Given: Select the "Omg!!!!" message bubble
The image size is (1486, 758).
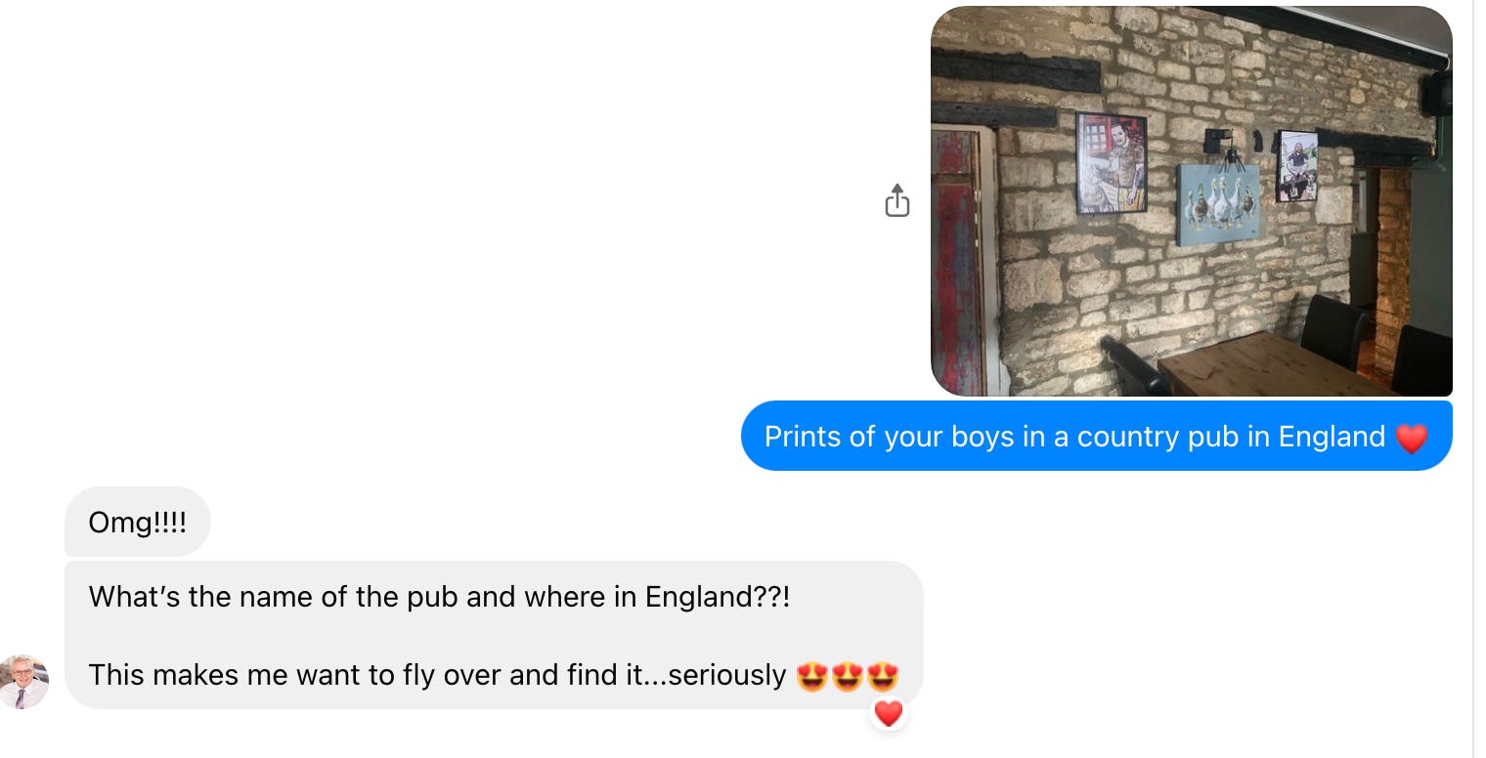Looking at the screenshot, I should pyautogui.click(x=138, y=522).
